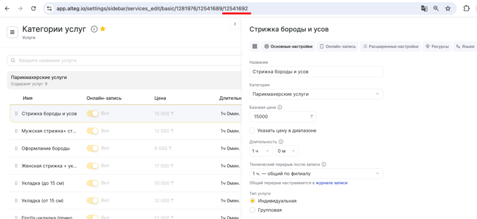Toggle online booking for Стрижка бороды и усов

[x=93, y=113]
